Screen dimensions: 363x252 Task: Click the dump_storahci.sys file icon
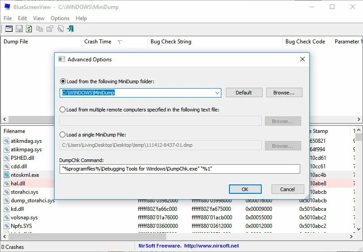point(6,201)
